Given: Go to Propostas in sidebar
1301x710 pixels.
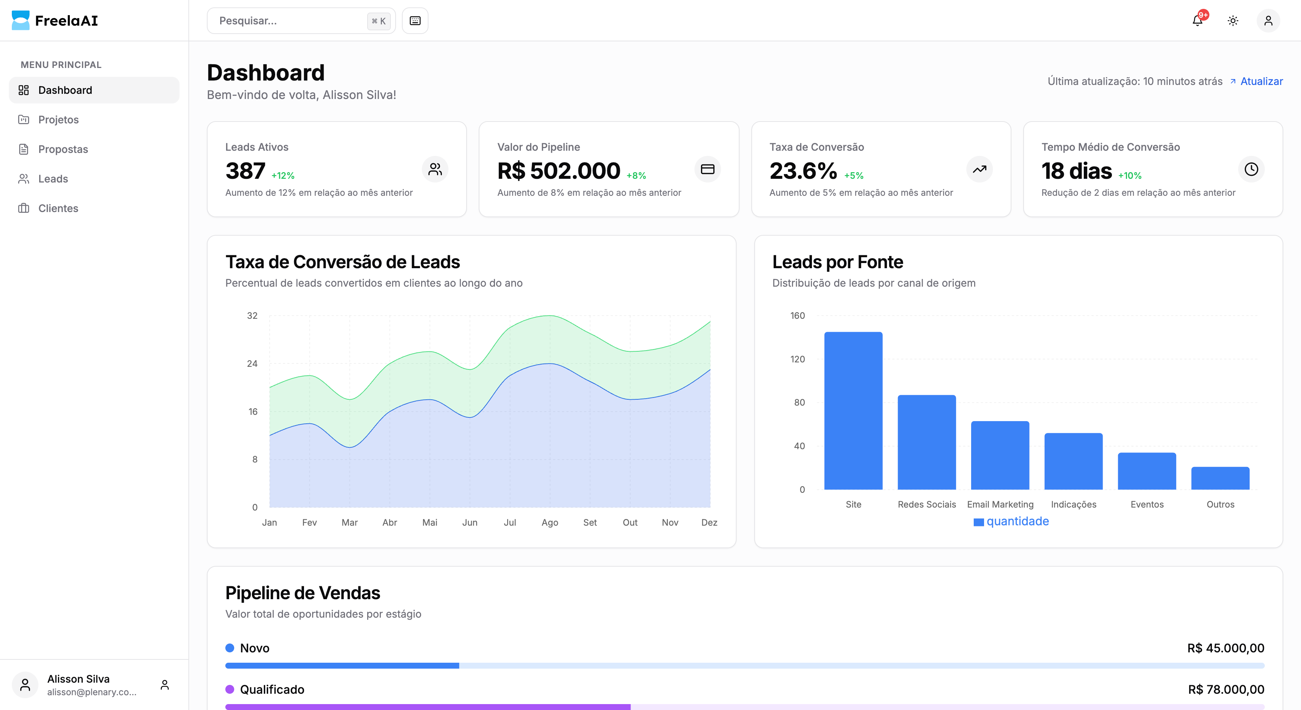Looking at the screenshot, I should tap(63, 150).
